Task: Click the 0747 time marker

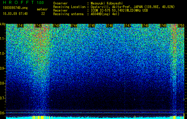Action: [x=127, y=26]
